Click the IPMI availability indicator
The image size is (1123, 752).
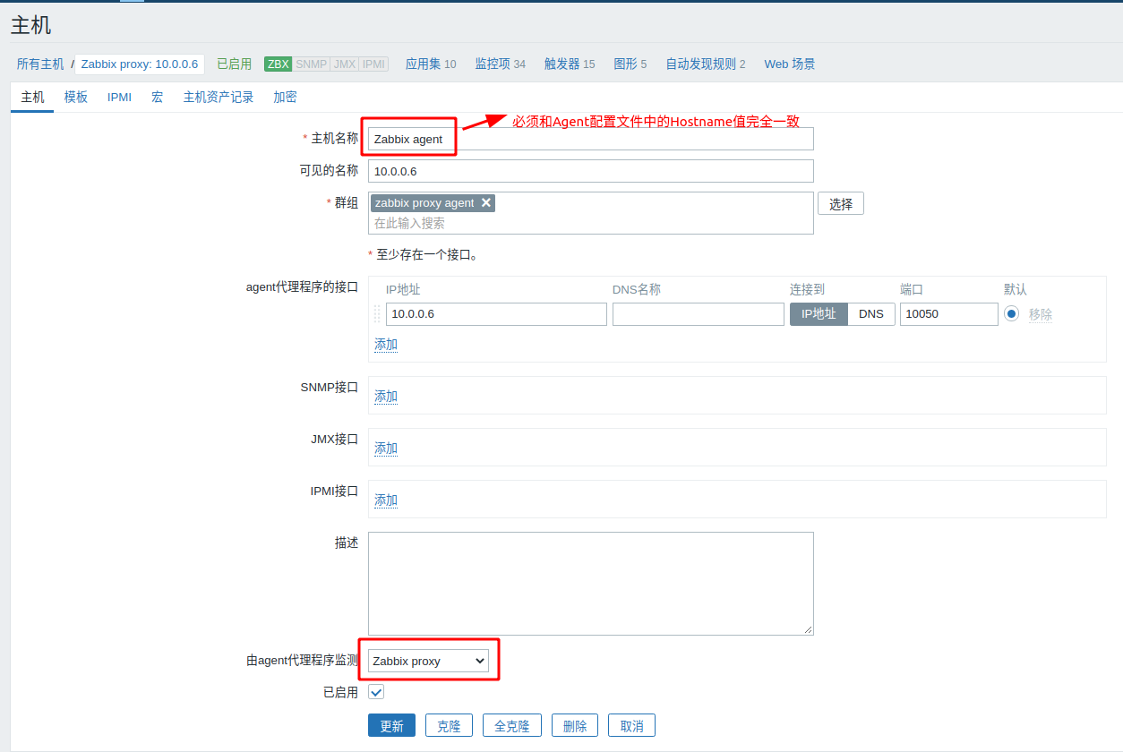373,64
